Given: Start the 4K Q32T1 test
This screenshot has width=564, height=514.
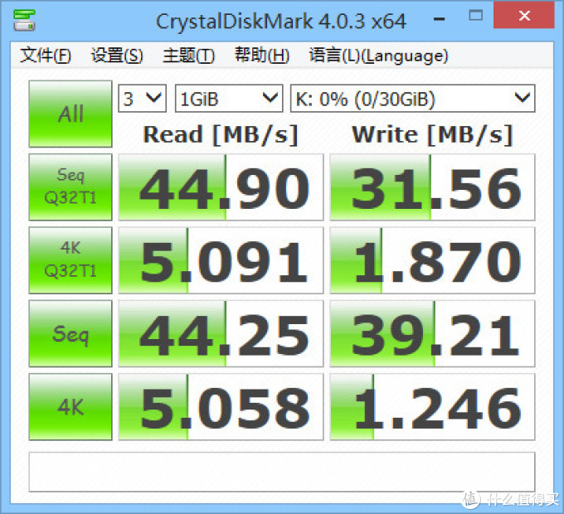Looking at the screenshot, I should tap(70, 260).
